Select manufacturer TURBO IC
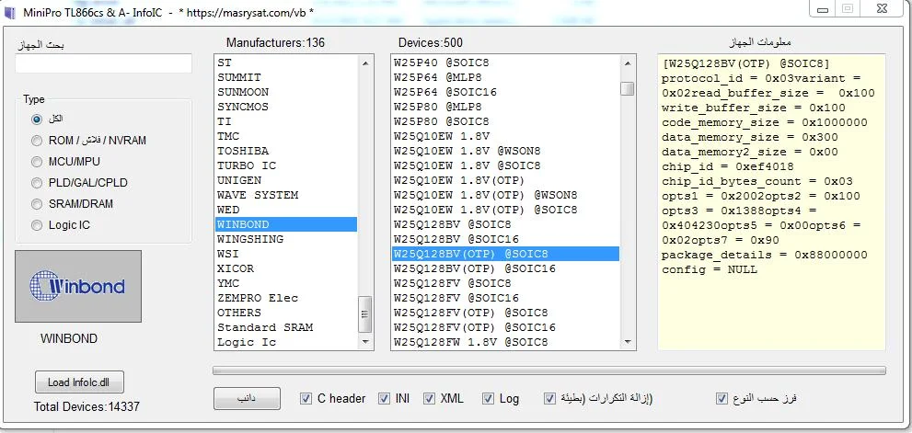912x433 pixels. point(286,165)
